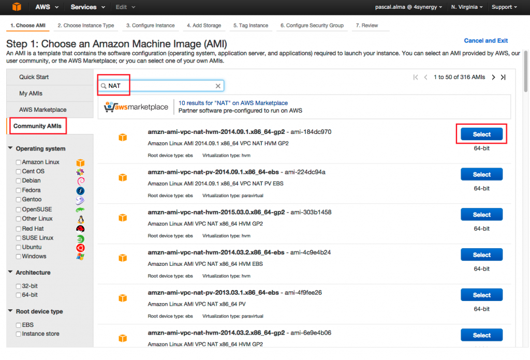Open the Quick Start AMI list
Screen dimensions: 530x360
click(x=50, y=77)
